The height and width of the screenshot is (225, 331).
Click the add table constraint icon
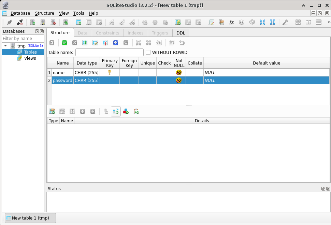point(52,112)
